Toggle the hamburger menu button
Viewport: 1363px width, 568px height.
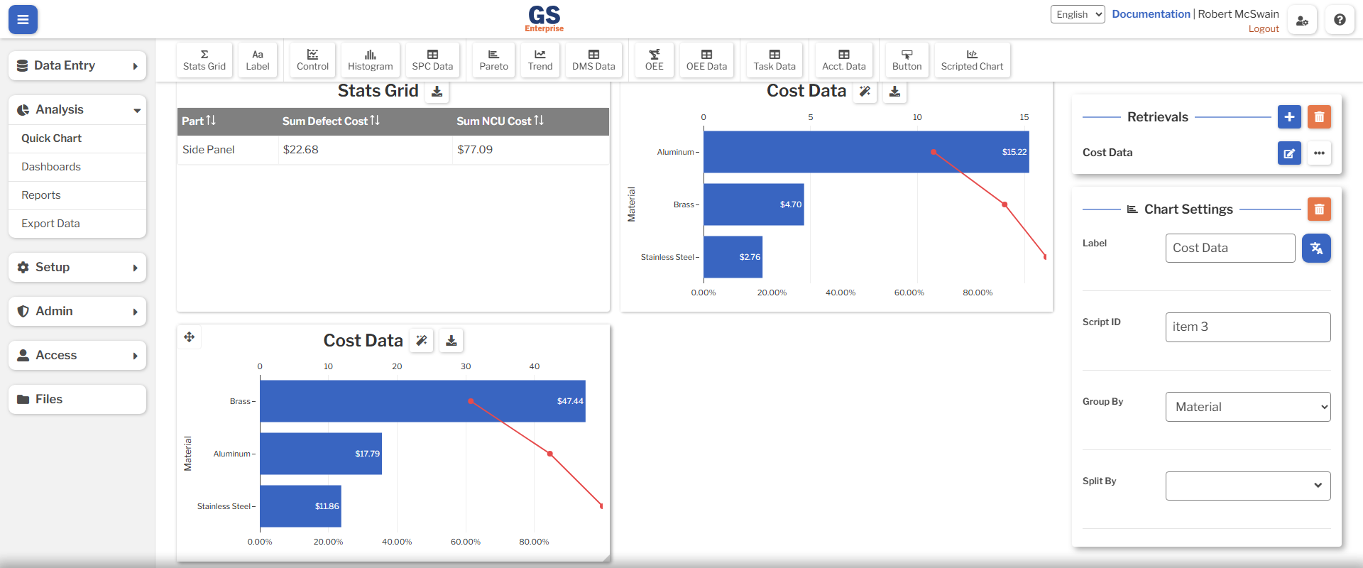point(23,20)
